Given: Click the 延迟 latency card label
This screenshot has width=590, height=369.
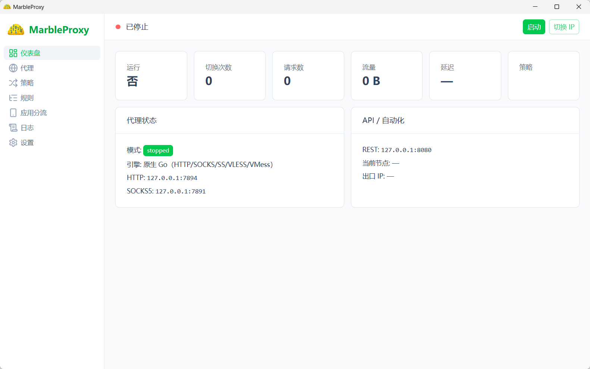Looking at the screenshot, I should click(x=448, y=67).
